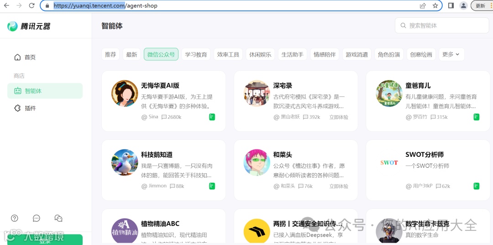Click the 76k comment count text

point(309,186)
